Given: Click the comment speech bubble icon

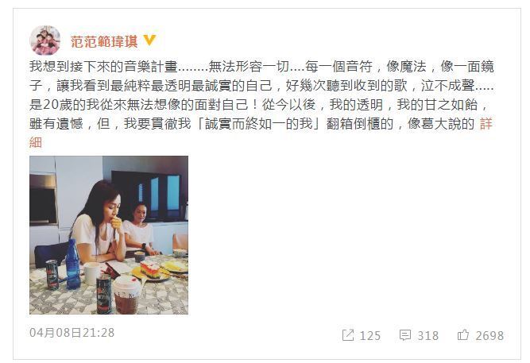Looking at the screenshot, I should [405, 335].
